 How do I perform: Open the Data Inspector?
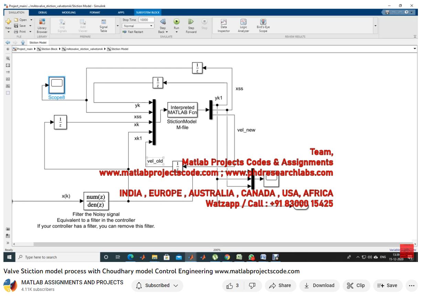coord(224,26)
